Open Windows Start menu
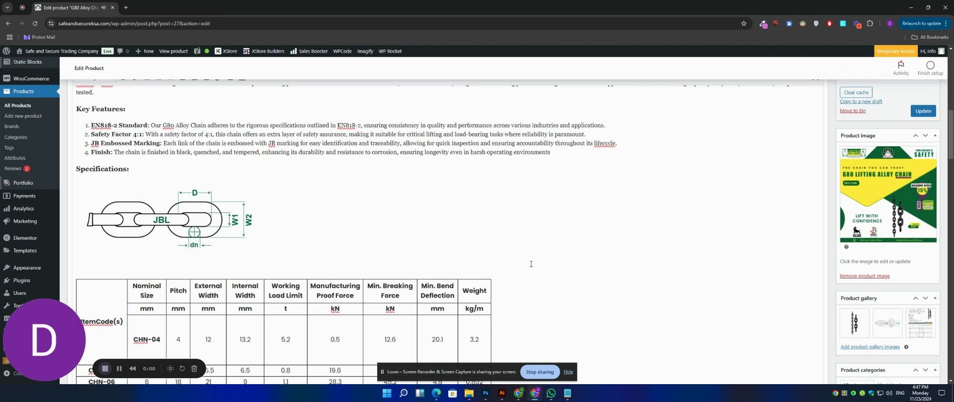This screenshot has height=402, width=954. click(x=387, y=393)
